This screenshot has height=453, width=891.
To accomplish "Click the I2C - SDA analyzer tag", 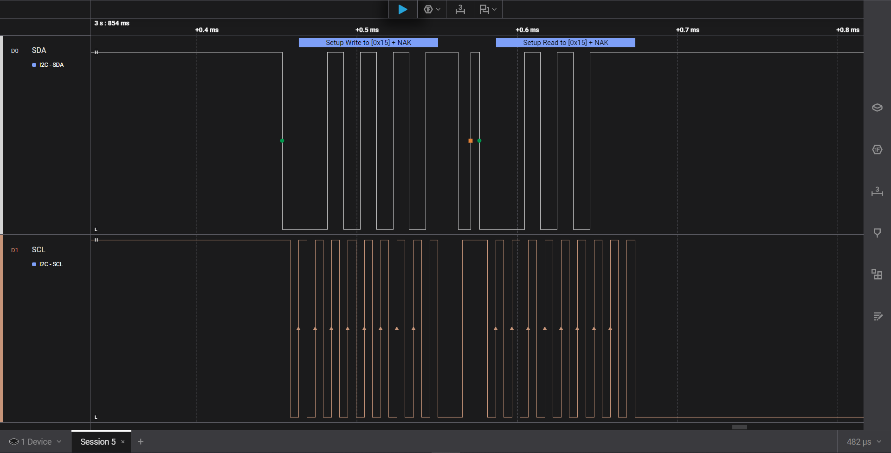I will [x=51, y=65].
